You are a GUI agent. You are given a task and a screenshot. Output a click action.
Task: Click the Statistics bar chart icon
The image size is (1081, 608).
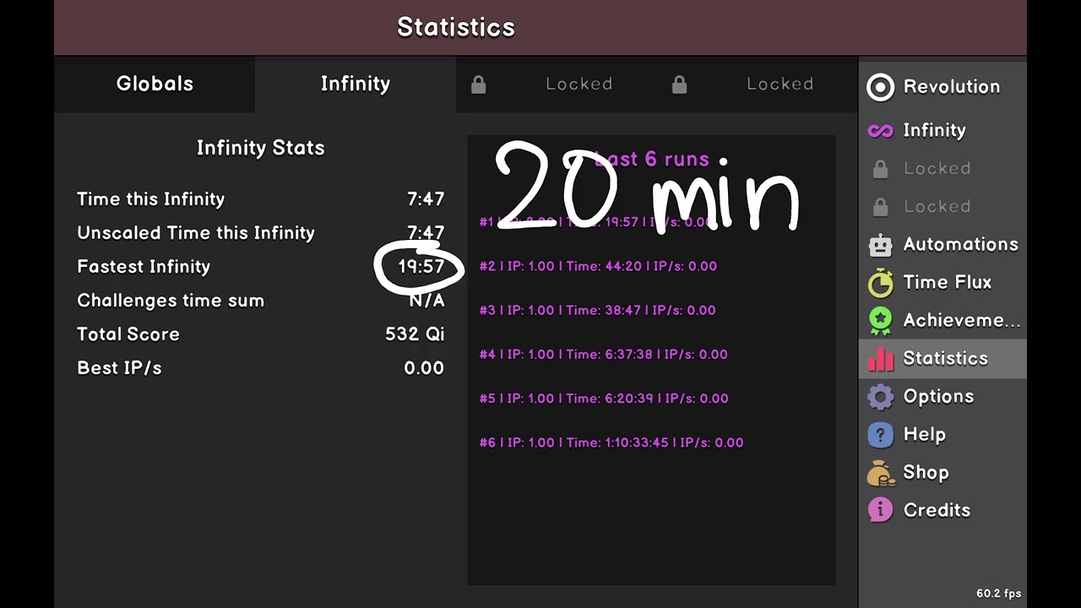[x=880, y=359]
